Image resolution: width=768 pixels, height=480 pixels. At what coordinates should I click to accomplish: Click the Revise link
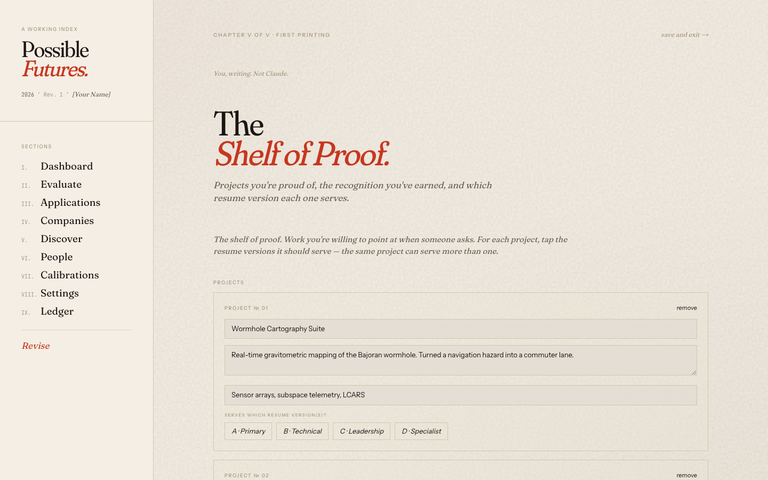coord(36,346)
